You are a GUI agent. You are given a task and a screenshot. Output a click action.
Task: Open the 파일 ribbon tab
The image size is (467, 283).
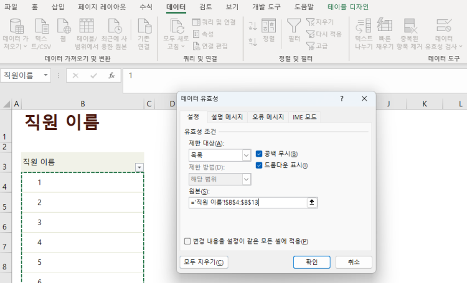[x=11, y=7]
